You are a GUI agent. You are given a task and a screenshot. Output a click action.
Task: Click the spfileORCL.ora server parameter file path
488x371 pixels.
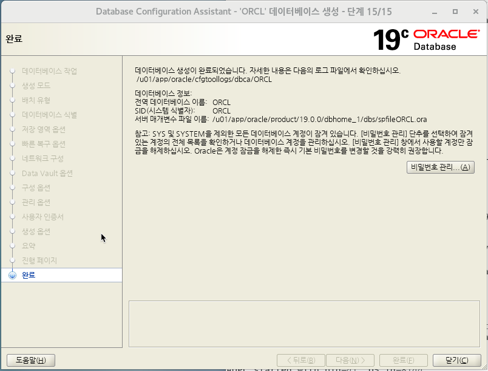pos(320,120)
